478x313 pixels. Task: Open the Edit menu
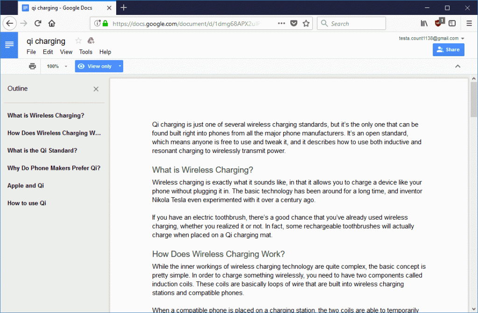(x=48, y=52)
